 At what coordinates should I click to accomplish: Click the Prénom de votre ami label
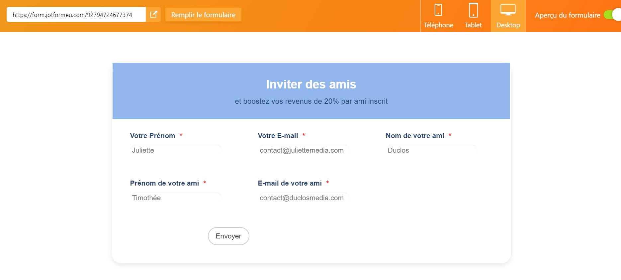[164, 183]
